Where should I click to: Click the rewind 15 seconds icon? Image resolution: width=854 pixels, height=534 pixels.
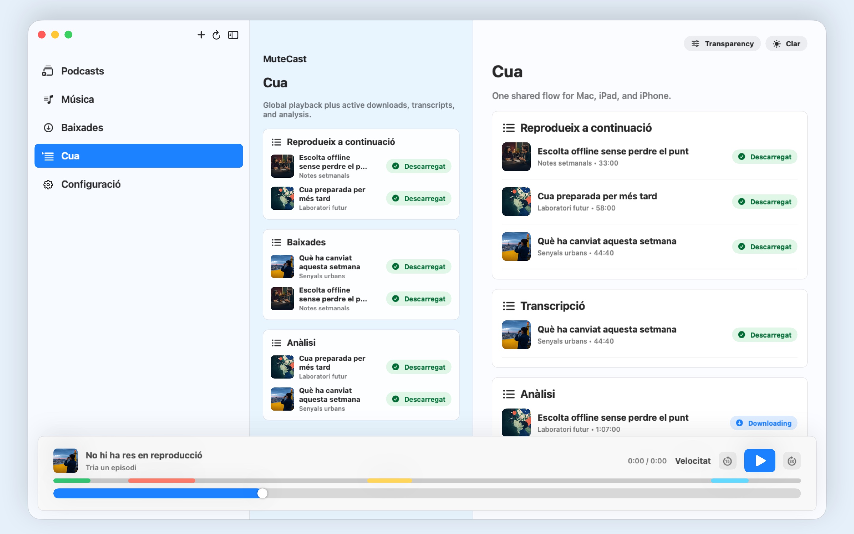click(x=727, y=461)
